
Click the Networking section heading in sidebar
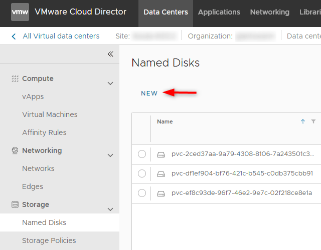42,150
